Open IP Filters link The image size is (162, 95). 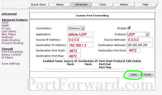coord(7,58)
